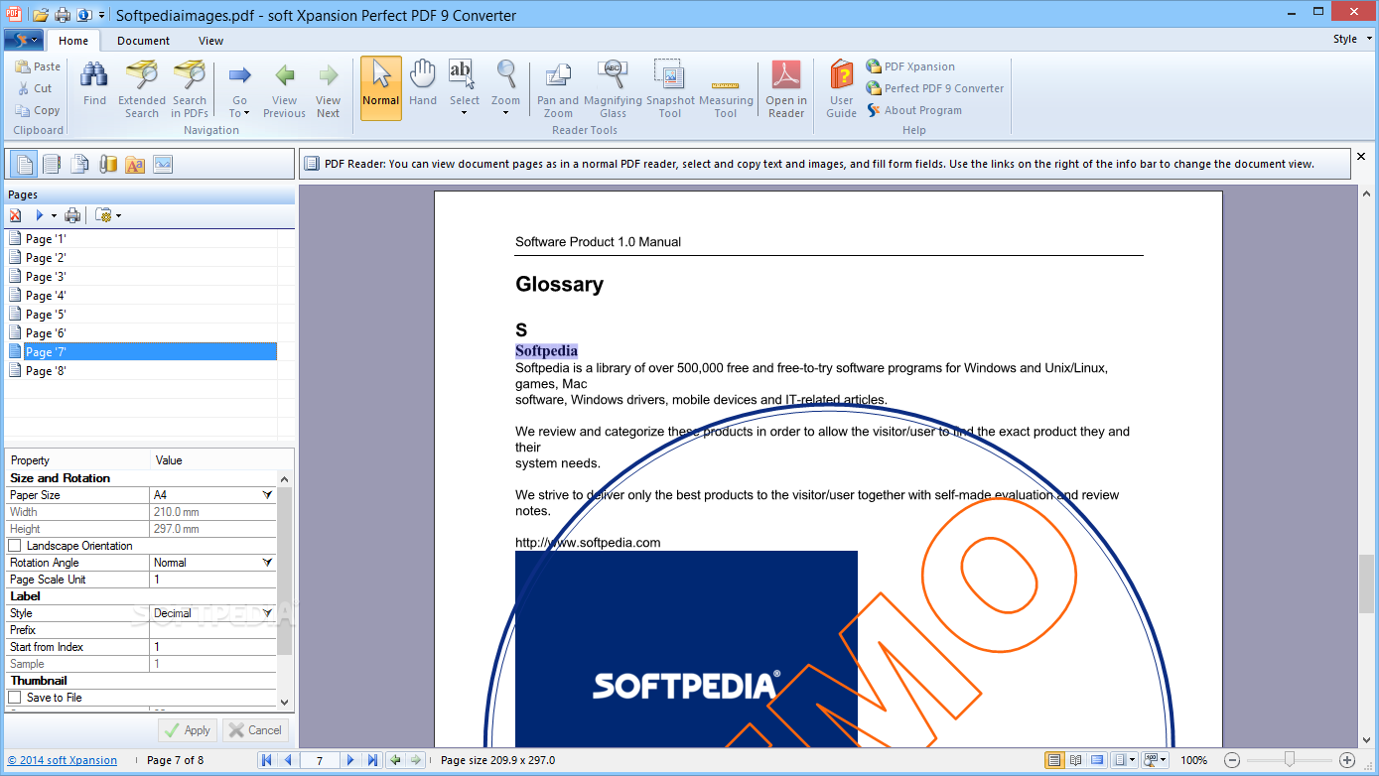The height and width of the screenshot is (776, 1379).
Task: Click properties panel scroll down arrow
Action: [285, 702]
